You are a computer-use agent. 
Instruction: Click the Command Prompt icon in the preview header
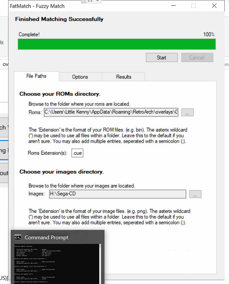17,238
